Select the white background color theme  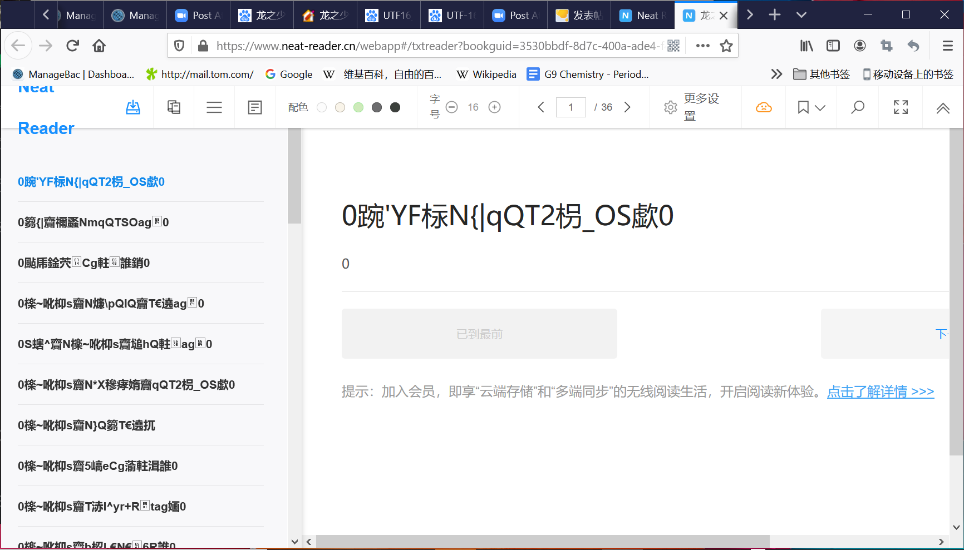[x=322, y=107]
